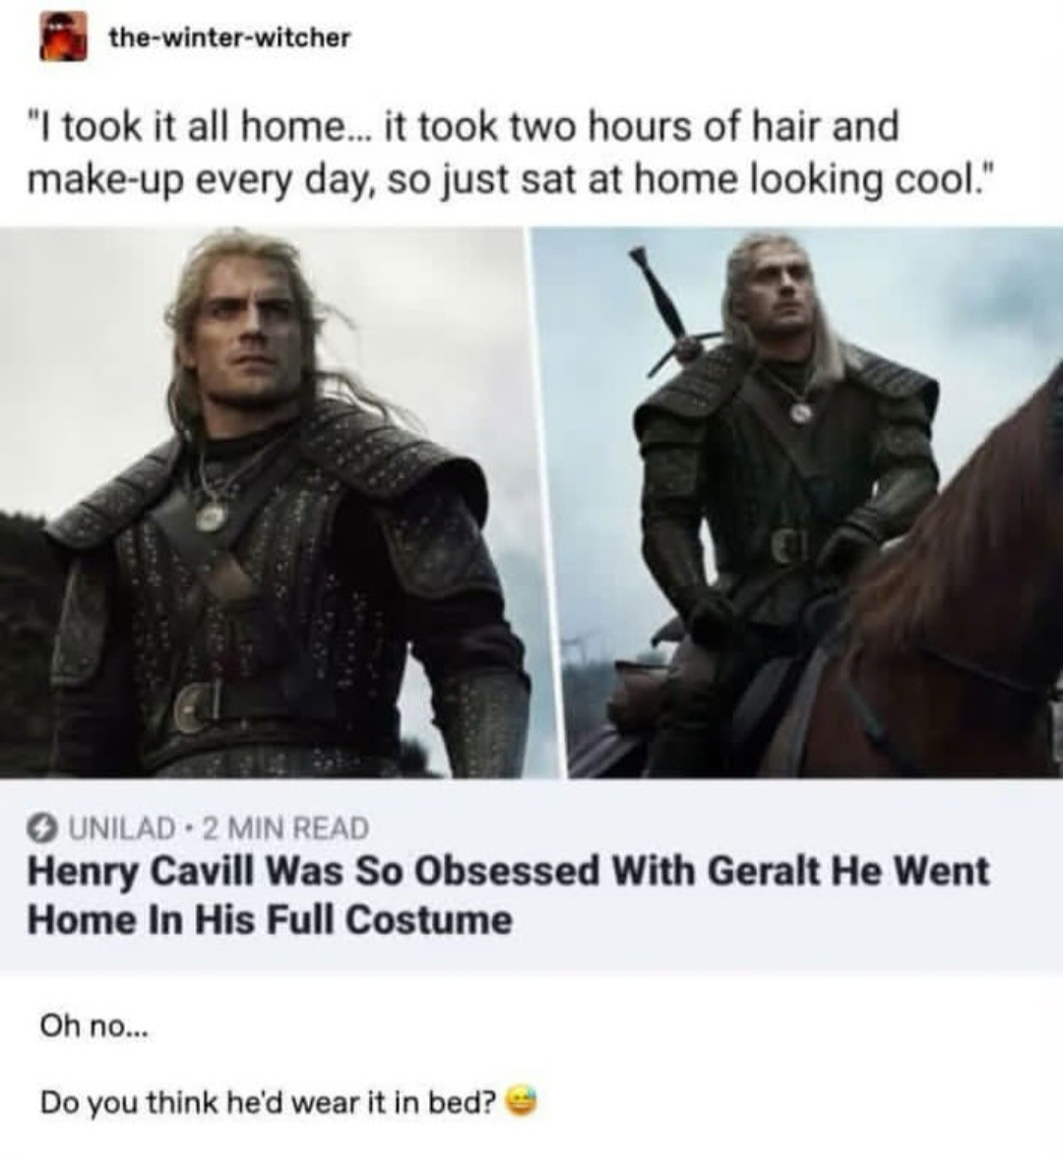Viewport: 1063px width, 1161px height.
Task: Open the Henry Cavill article headline
Action: (508, 872)
